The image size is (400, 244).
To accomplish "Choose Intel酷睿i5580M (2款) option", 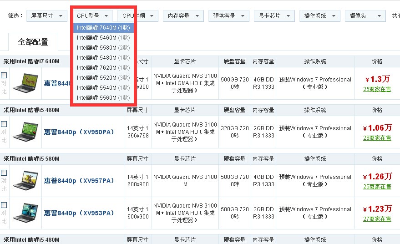I will (103, 48).
